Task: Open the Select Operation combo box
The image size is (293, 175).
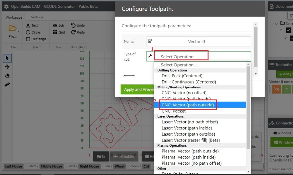Action: [202, 57]
